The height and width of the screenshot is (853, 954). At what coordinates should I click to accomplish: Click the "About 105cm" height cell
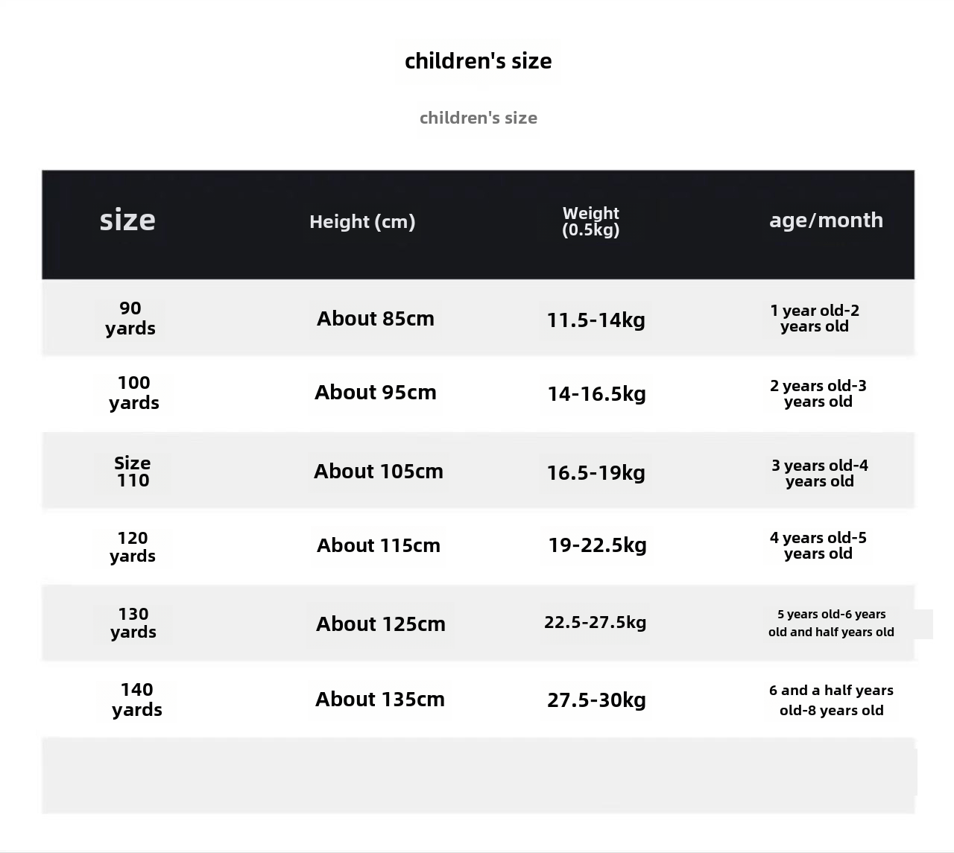(x=379, y=472)
